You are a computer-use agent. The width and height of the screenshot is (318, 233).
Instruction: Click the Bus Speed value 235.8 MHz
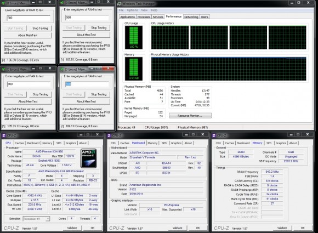(x=35, y=204)
